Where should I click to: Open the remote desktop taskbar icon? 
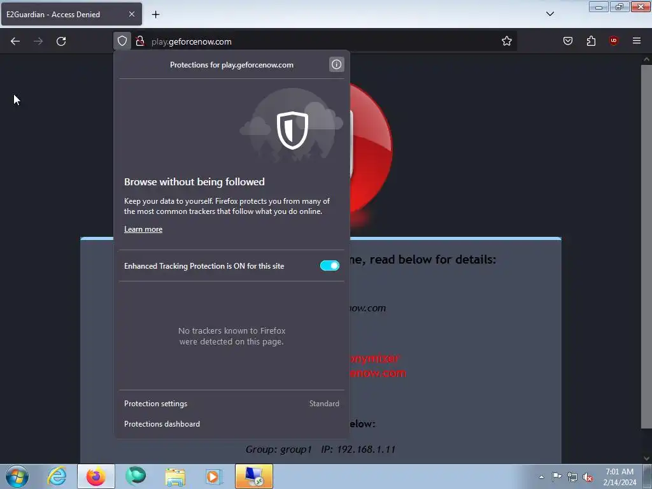[254, 476]
